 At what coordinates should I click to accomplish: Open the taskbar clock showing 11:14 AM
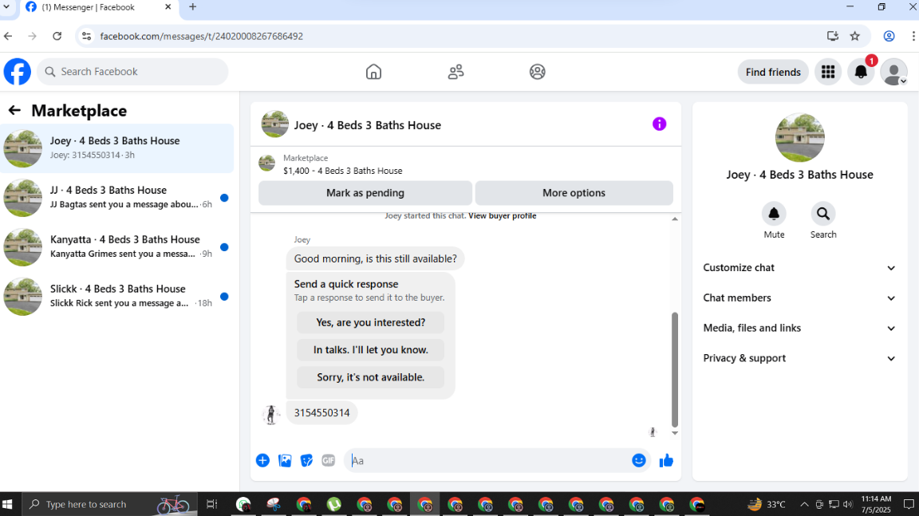(876, 504)
